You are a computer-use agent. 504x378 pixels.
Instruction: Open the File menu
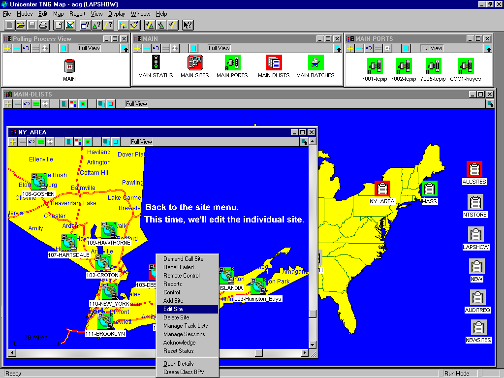point(7,14)
